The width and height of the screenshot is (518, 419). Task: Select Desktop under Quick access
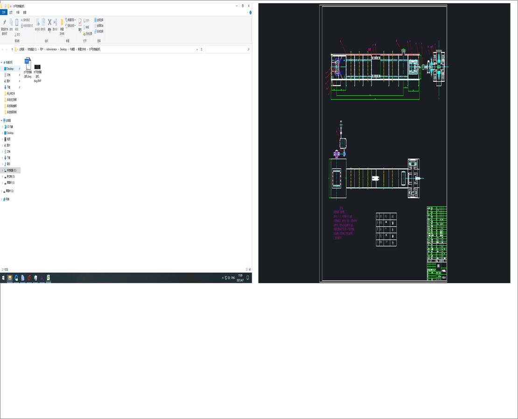(10, 69)
